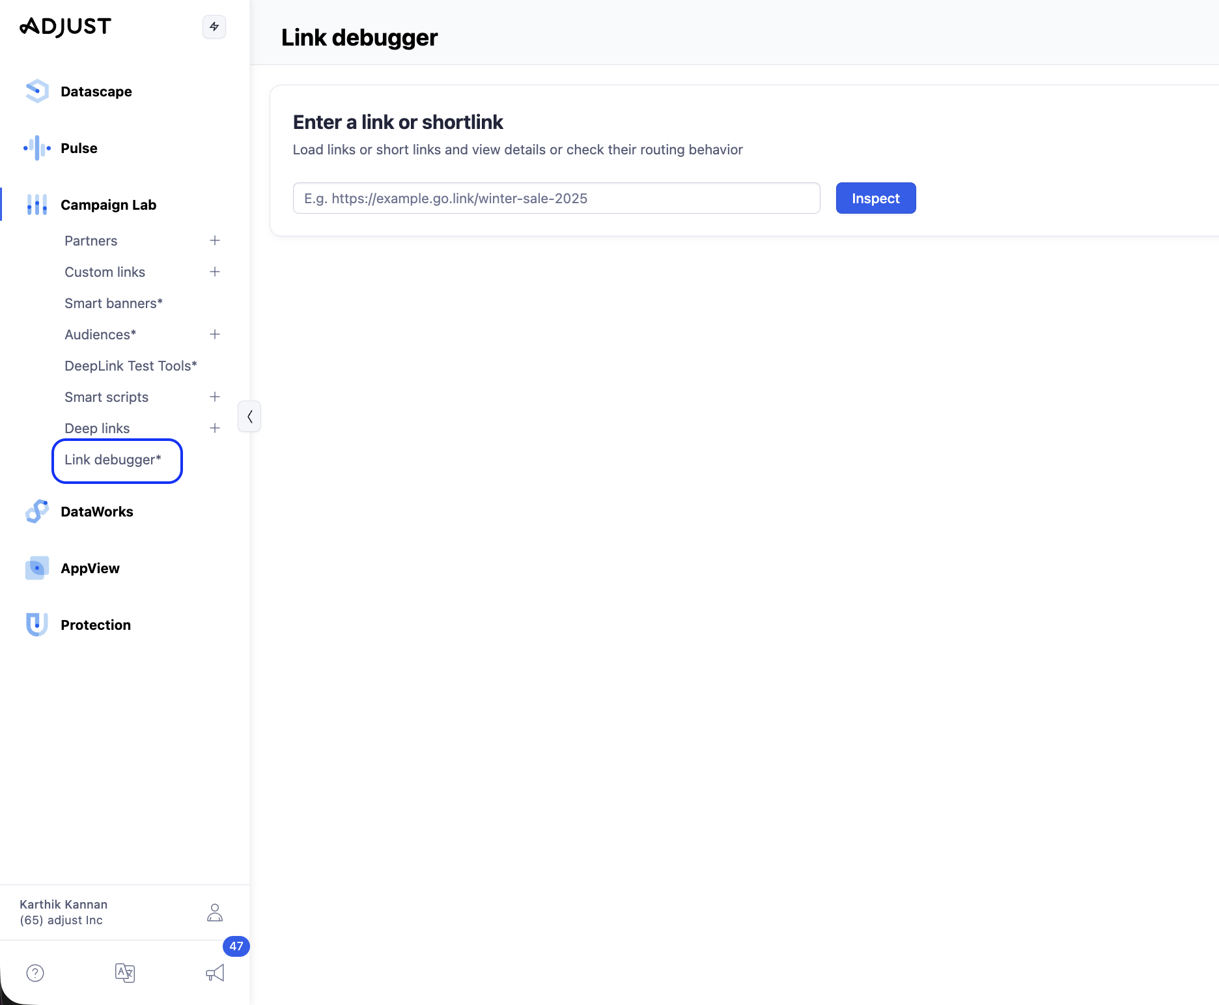
Task: Click the '(65) adjust Inc' account label
Action: click(x=61, y=920)
